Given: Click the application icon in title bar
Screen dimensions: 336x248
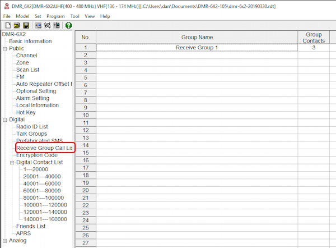Looking at the screenshot, I should coord(6,6).
